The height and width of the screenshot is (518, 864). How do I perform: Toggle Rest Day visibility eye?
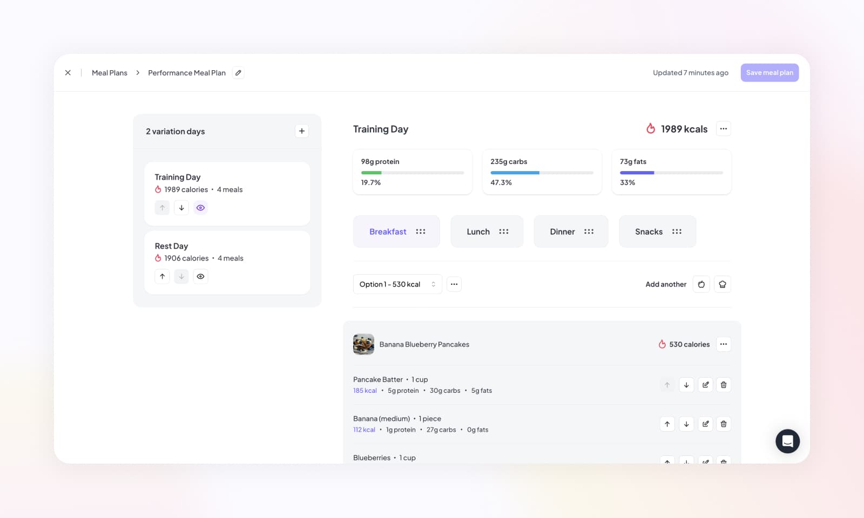tap(200, 276)
